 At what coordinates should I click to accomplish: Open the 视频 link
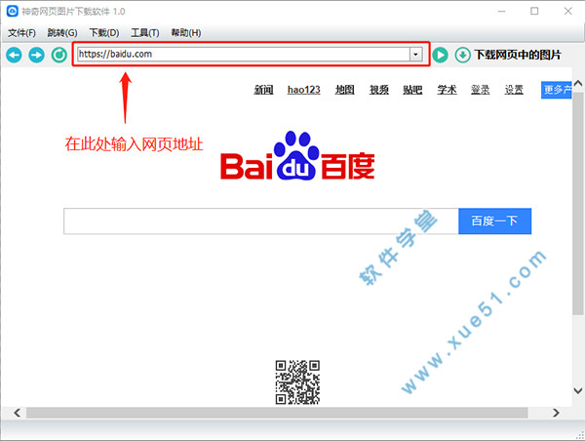pyautogui.click(x=379, y=90)
